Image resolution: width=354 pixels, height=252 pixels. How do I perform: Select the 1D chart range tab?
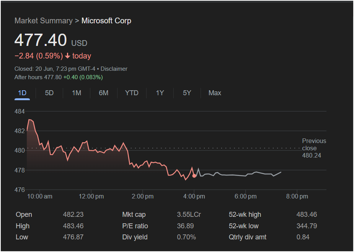tap(22, 93)
